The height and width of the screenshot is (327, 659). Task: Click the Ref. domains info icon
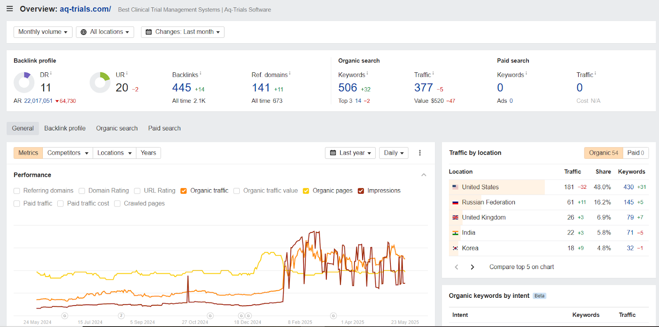290,74
